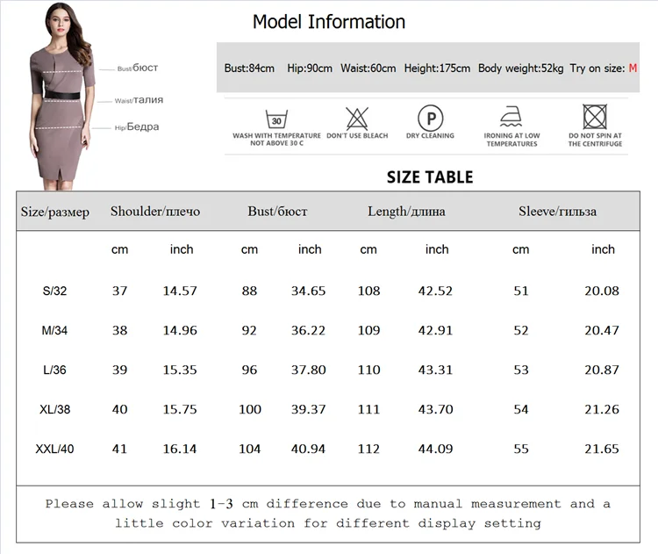The image size is (658, 554).
Task: Click the XL/38 size row label
Action: pyautogui.click(x=55, y=409)
